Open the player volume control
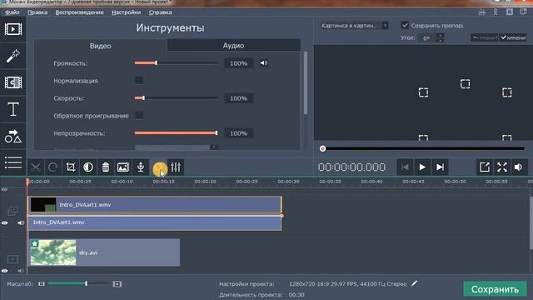This screenshot has width=533, height=300. [x=518, y=167]
